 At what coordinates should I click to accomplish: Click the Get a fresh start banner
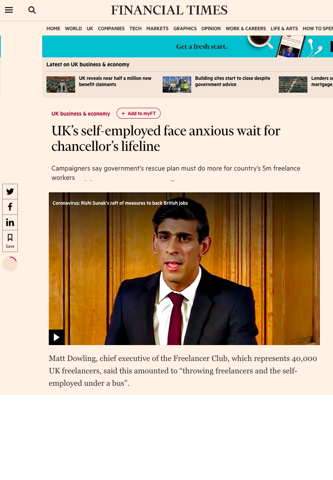pos(187,47)
